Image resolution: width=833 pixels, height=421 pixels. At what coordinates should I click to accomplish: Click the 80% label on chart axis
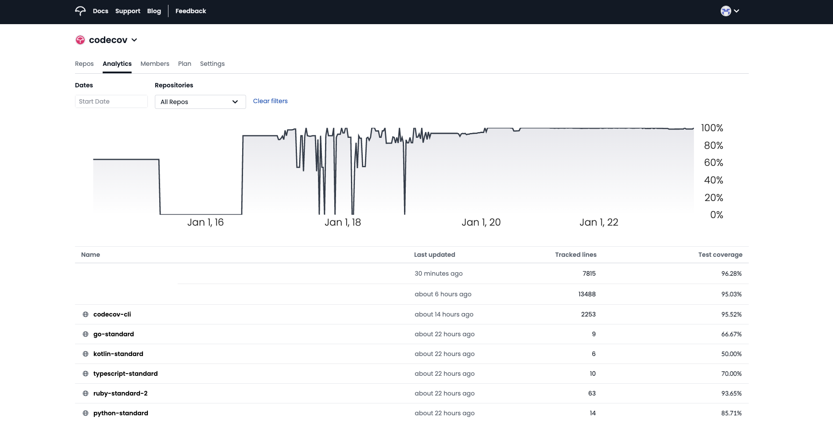(714, 146)
